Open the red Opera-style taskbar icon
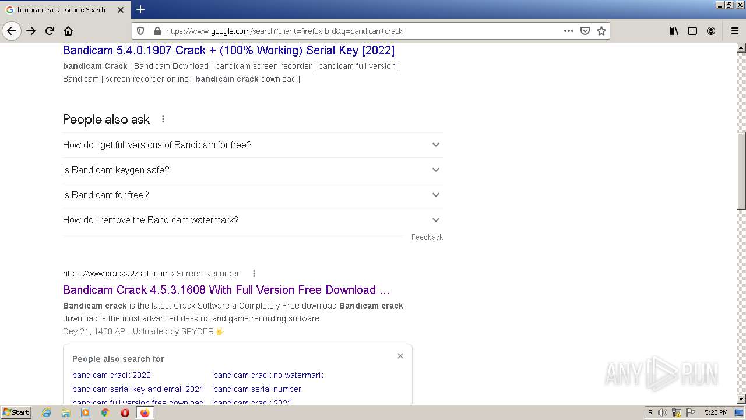 tap(125, 412)
